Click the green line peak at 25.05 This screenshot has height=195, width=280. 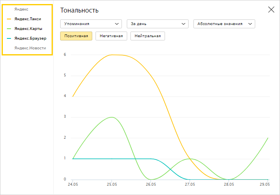coord(112,117)
